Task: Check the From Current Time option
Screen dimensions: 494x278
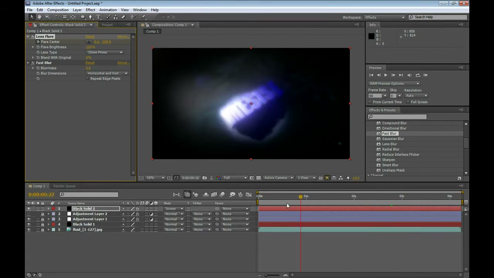Action: [370, 102]
